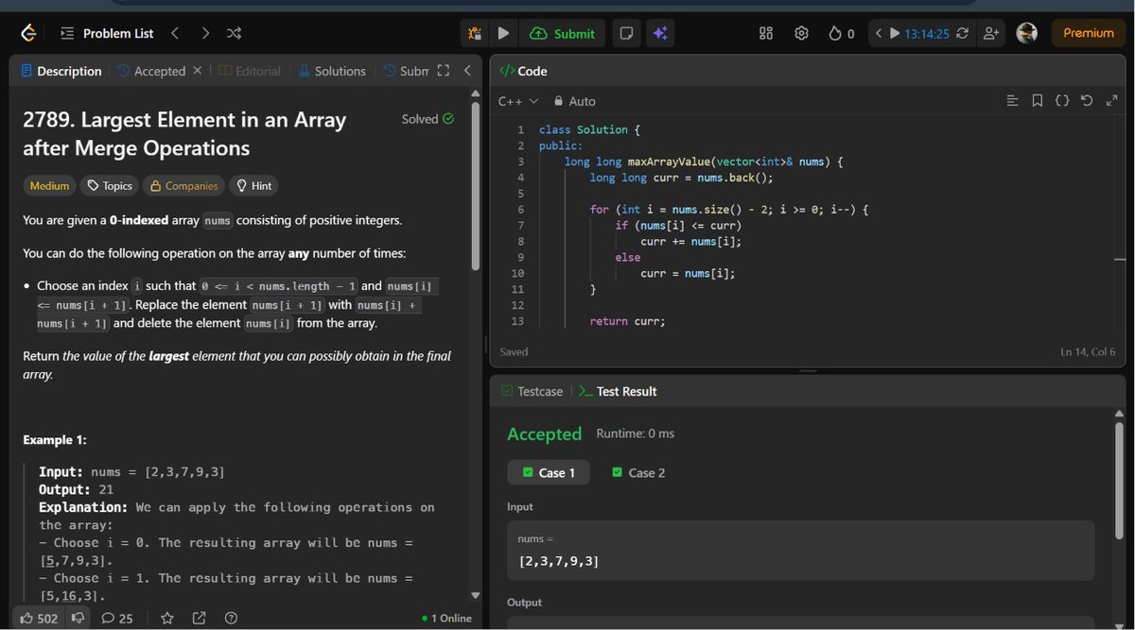Image resolution: width=1135 pixels, height=630 pixels.
Task: Collapse the description panel with chevron
Action: coord(466,71)
